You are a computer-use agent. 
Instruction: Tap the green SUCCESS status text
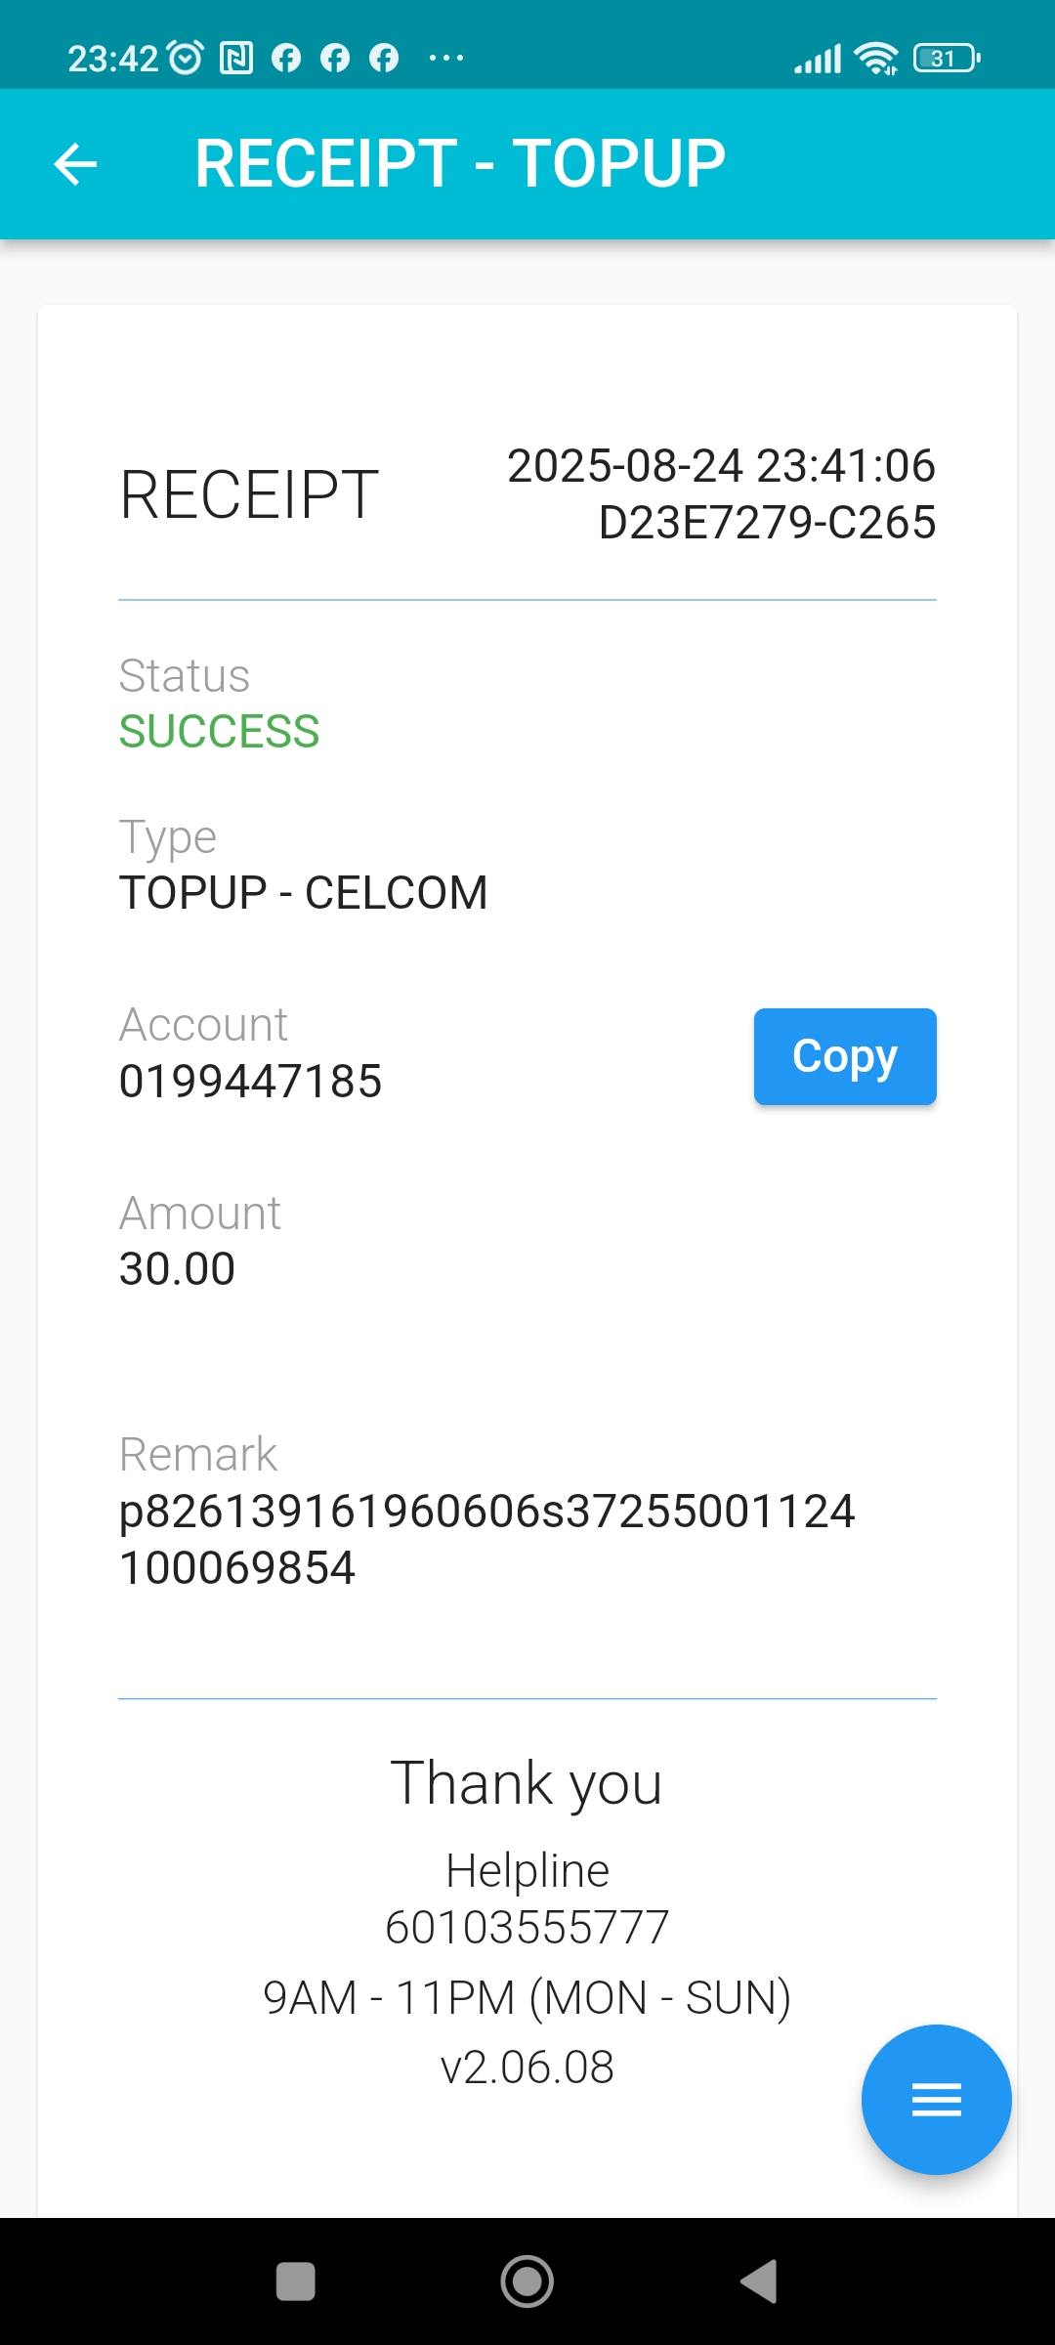tap(220, 732)
